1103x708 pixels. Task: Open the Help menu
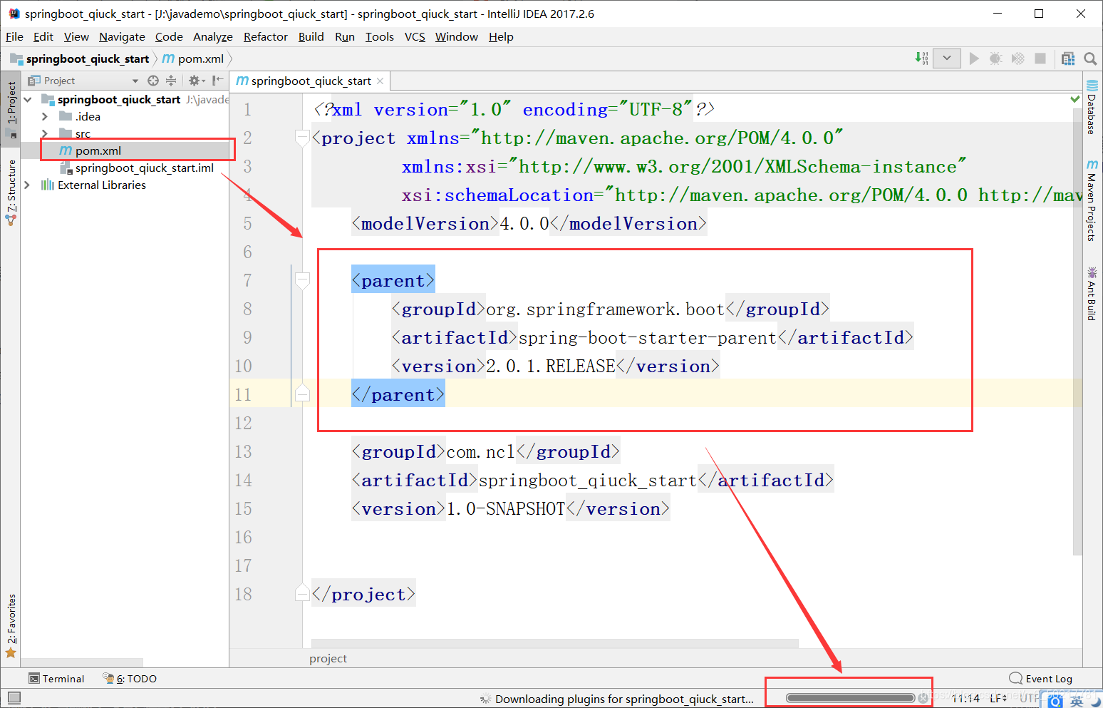pos(501,36)
